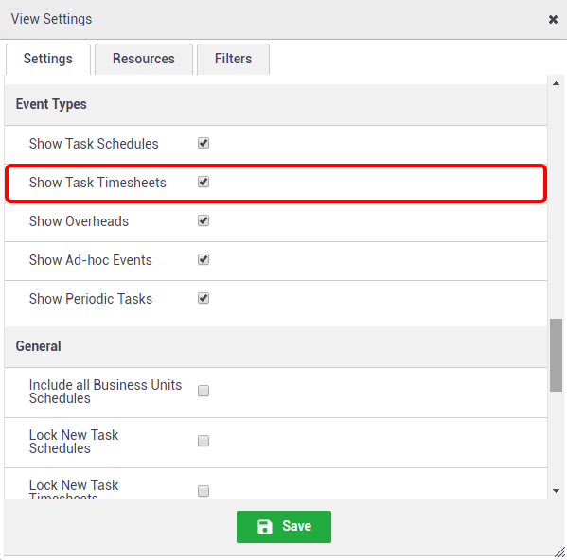Image resolution: width=567 pixels, height=560 pixels.
Task: Click Include all Business Units Schedules label
Action: 105,392
